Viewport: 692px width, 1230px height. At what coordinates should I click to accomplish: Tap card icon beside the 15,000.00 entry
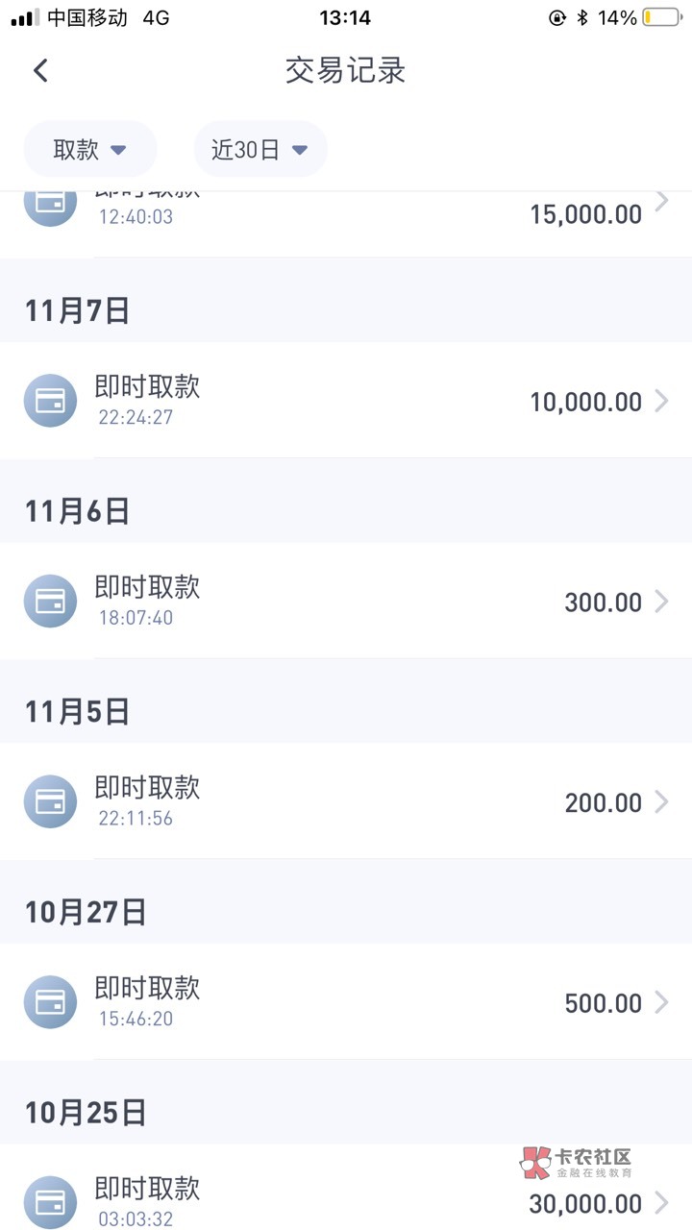(x=50, y=204)
